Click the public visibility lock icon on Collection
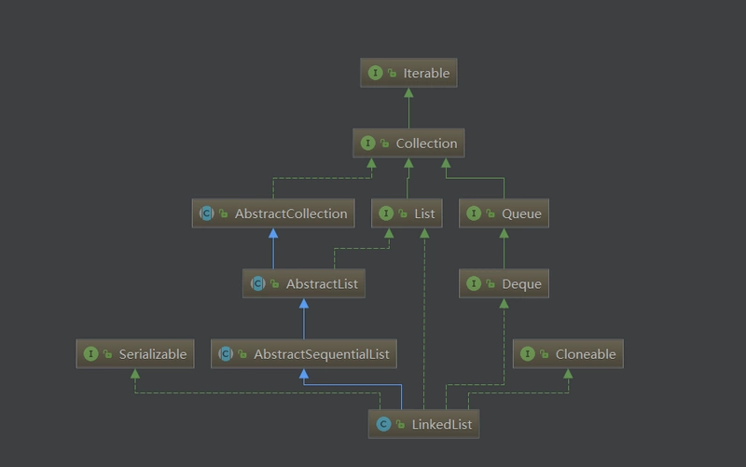The height and width of the screenshot is (467, 746). pos(384,144)
